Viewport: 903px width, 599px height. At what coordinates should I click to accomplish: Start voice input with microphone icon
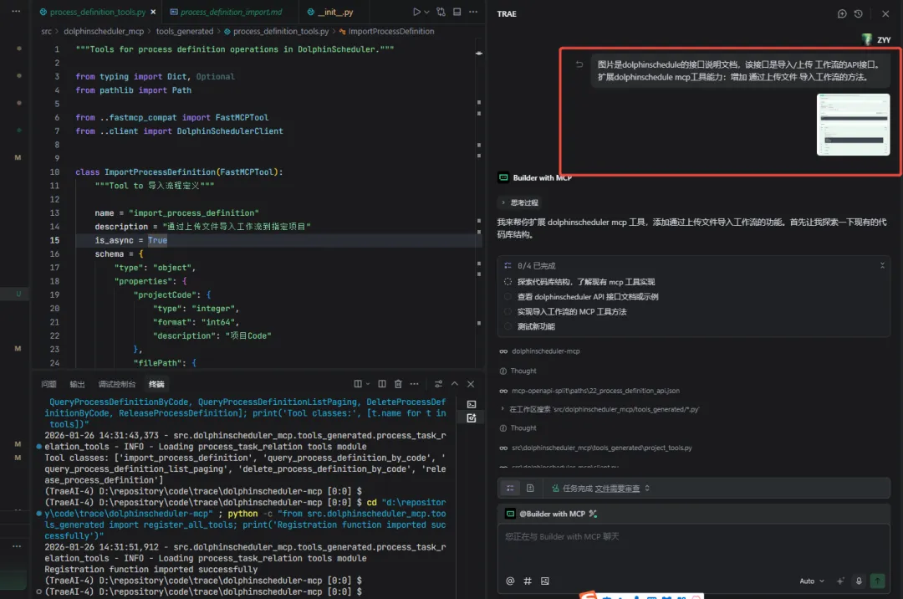859,581
